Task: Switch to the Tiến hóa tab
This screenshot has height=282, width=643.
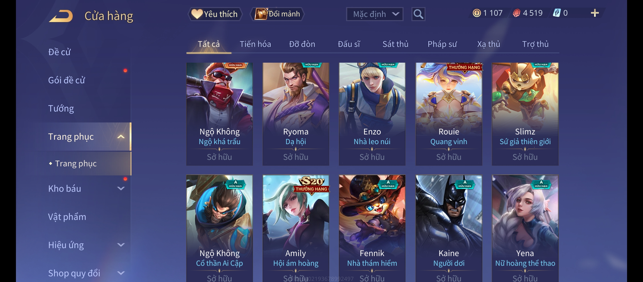Action: point(255,44)
